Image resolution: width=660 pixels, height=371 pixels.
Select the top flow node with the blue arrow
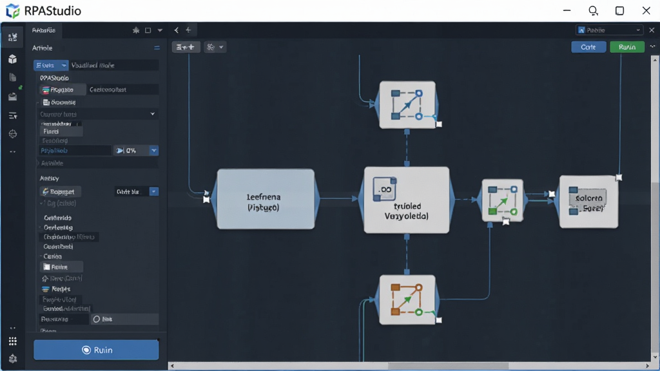click(407, 105)
